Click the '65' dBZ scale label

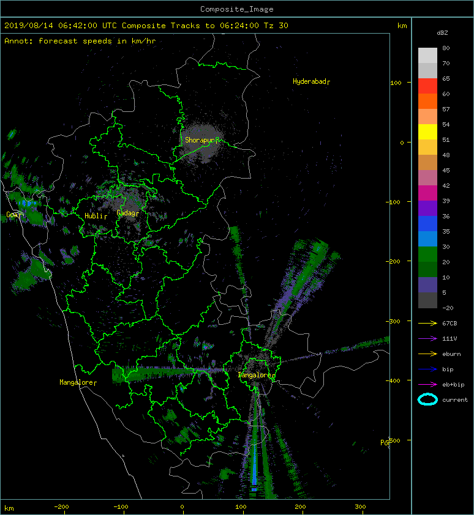click(446, 78)
